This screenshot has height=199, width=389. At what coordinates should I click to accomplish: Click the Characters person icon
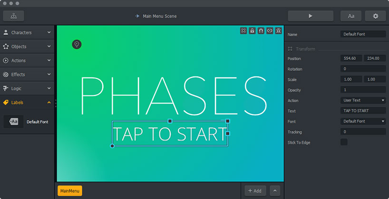[x=6, y=32]
